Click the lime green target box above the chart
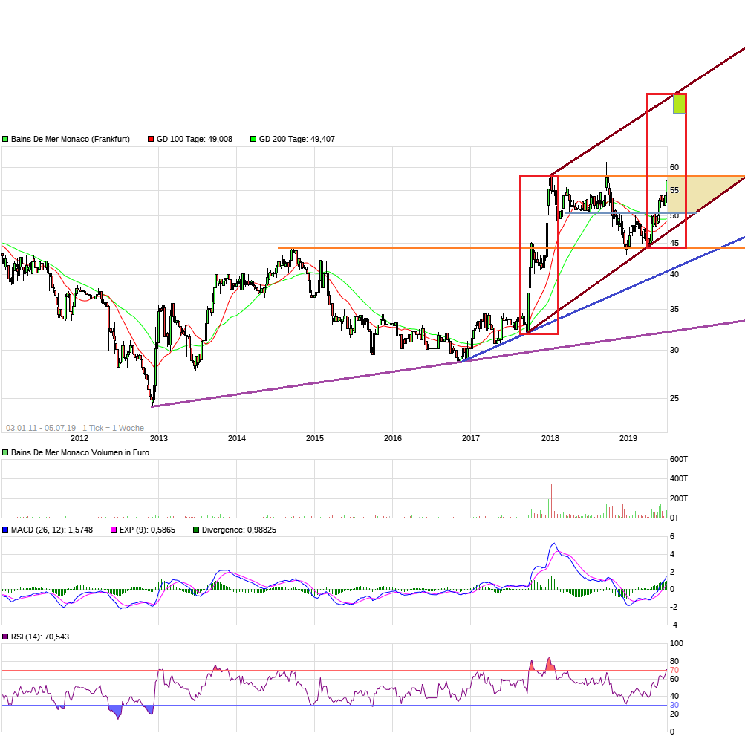The height and width of the screenshot is (739, 745). point(680,104)
